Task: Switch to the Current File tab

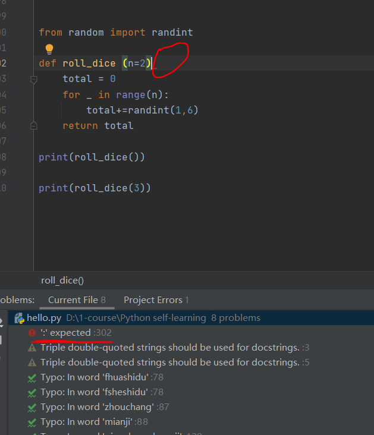Action: 77,300
